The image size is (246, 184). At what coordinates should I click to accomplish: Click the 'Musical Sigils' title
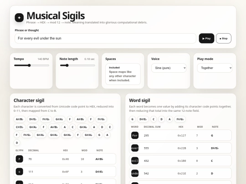click(x=56, y=15)
